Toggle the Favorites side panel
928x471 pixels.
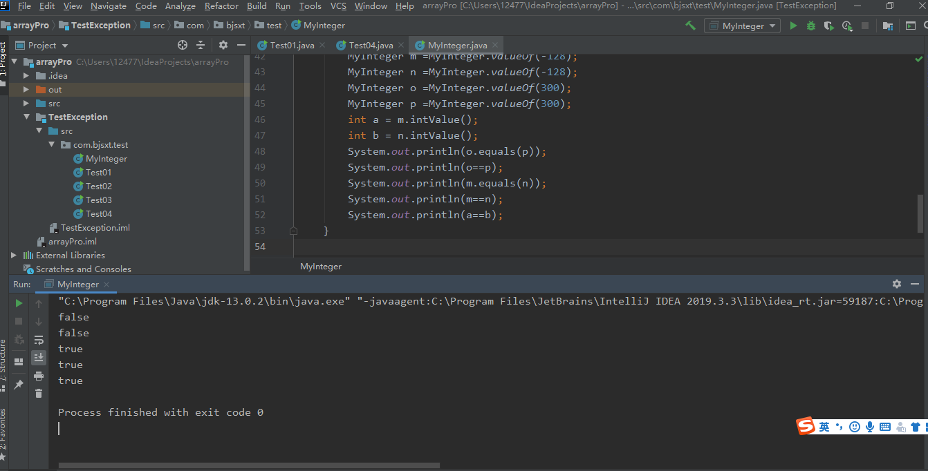[3, 435]
